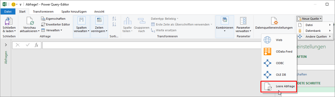The image size is (335, 97).
Task: Sort descending with the Z-A icon
Action: (x=114, y=24)
